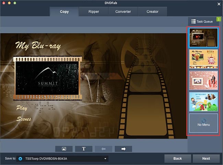
Task: Select the kids rainbow cartoon template
Action: [x=203, y=102]
